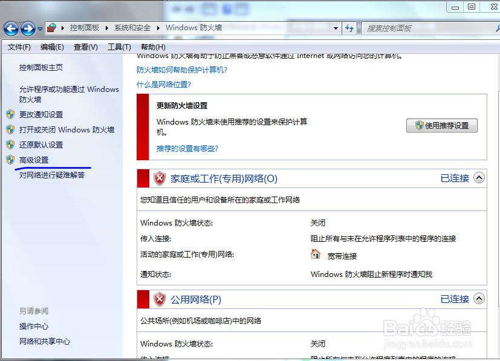This screenshot has width=500, height=361.
Task: Click shield icon beside 高级设置
Action: click(10, 160)
